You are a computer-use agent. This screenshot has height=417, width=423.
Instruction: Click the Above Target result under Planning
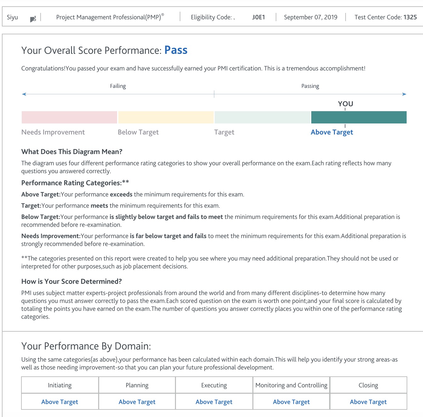(x=137, y=402)
